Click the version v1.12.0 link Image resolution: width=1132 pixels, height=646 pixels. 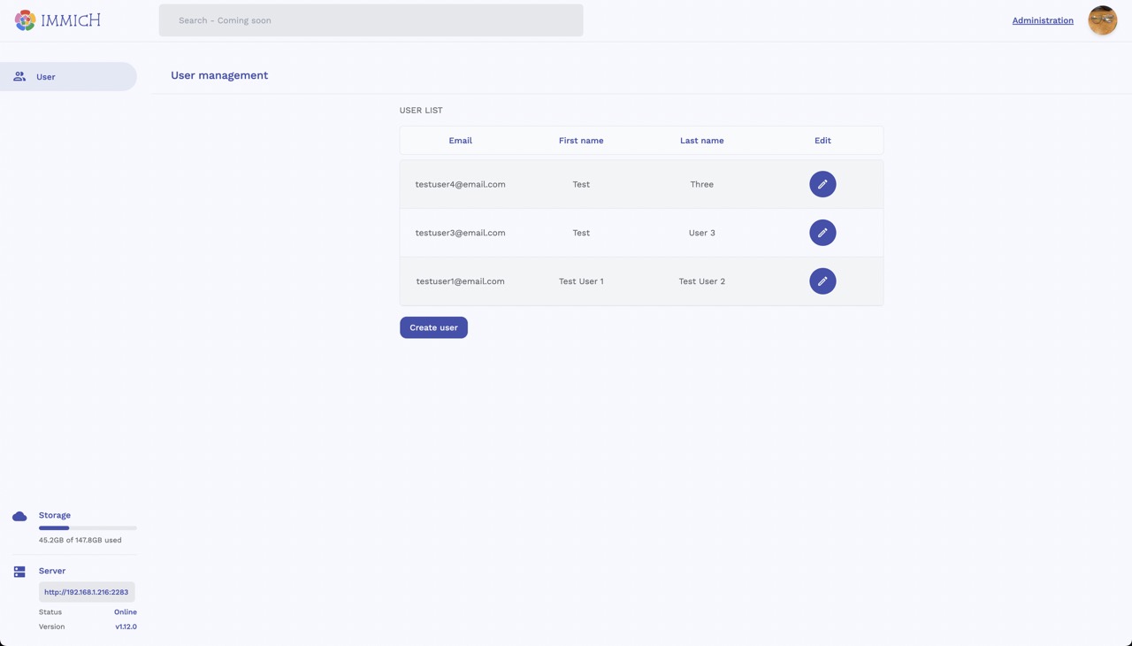point(126,626)
